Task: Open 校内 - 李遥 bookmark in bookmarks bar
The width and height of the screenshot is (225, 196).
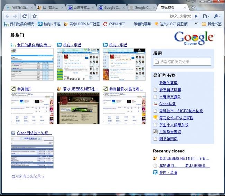Action: 49,24
